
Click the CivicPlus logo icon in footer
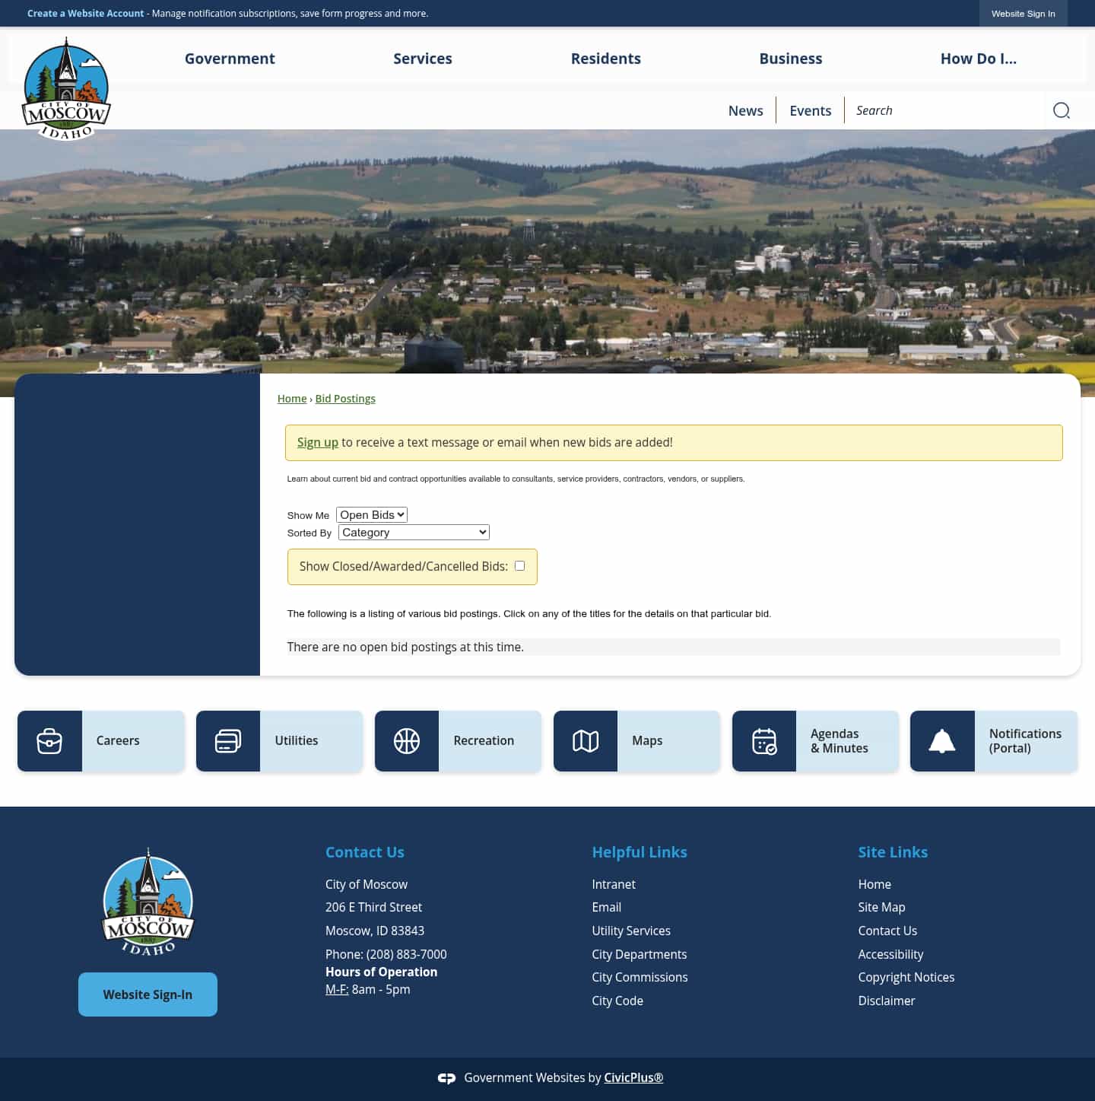click(447, 1078)
